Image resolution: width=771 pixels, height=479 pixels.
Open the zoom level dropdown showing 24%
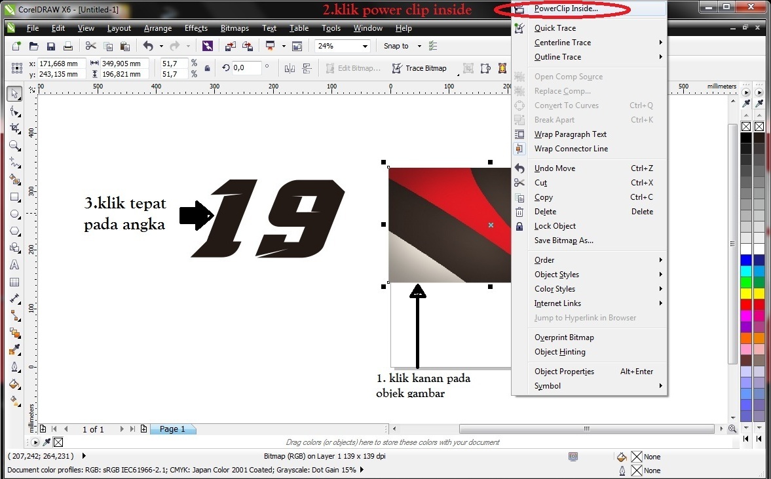[x=364, y=46]
